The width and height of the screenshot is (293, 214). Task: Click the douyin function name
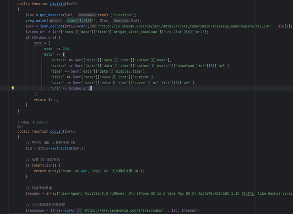tap(56, 132)
